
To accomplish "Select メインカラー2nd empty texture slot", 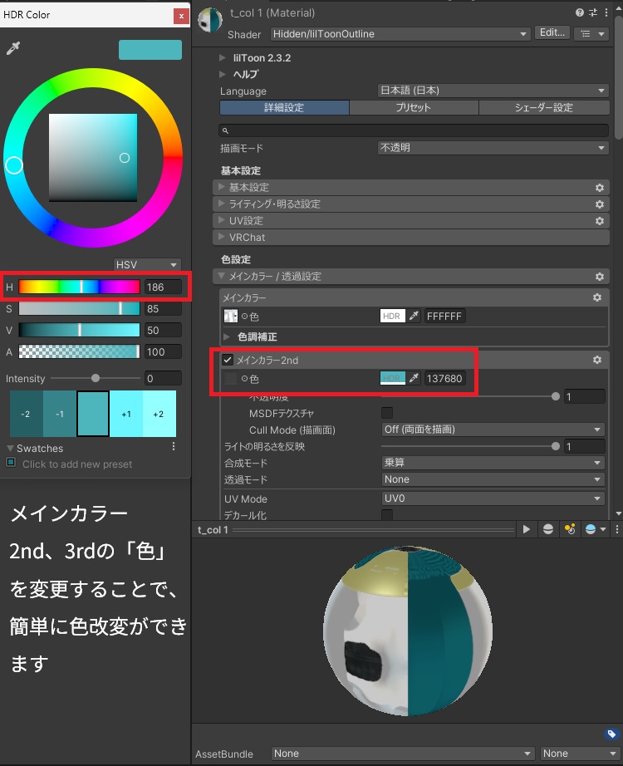I will click(x=231, y=378).
